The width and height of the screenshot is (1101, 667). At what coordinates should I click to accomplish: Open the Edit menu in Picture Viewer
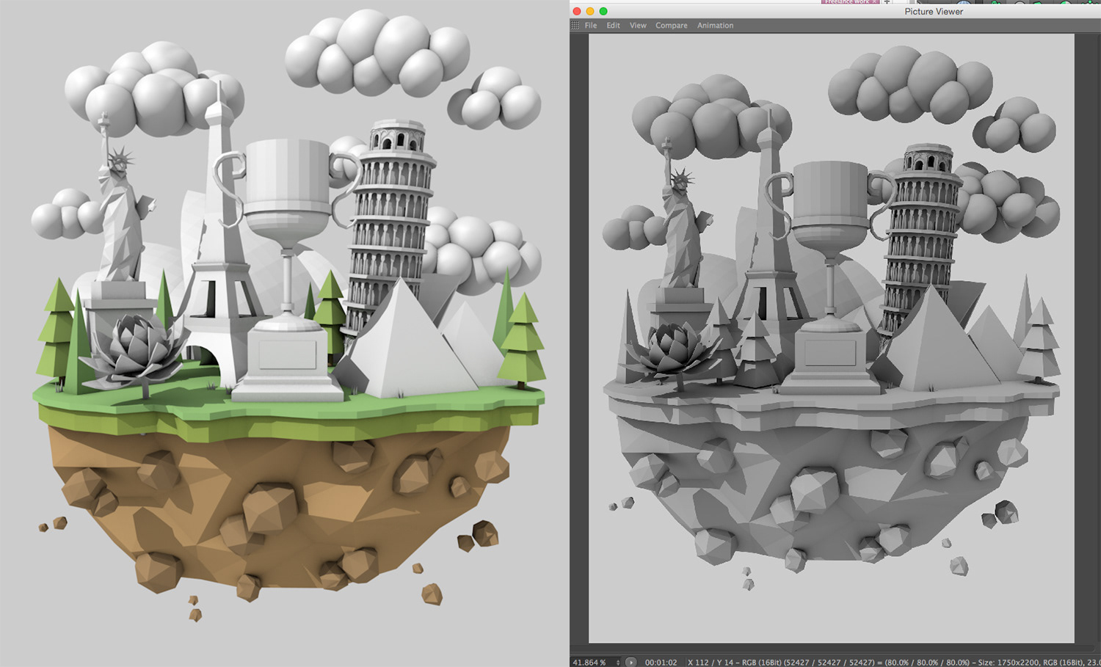[613, 26]
